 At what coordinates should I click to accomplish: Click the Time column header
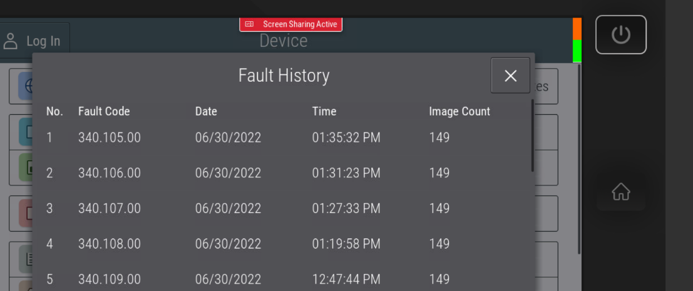click(324, 111)
